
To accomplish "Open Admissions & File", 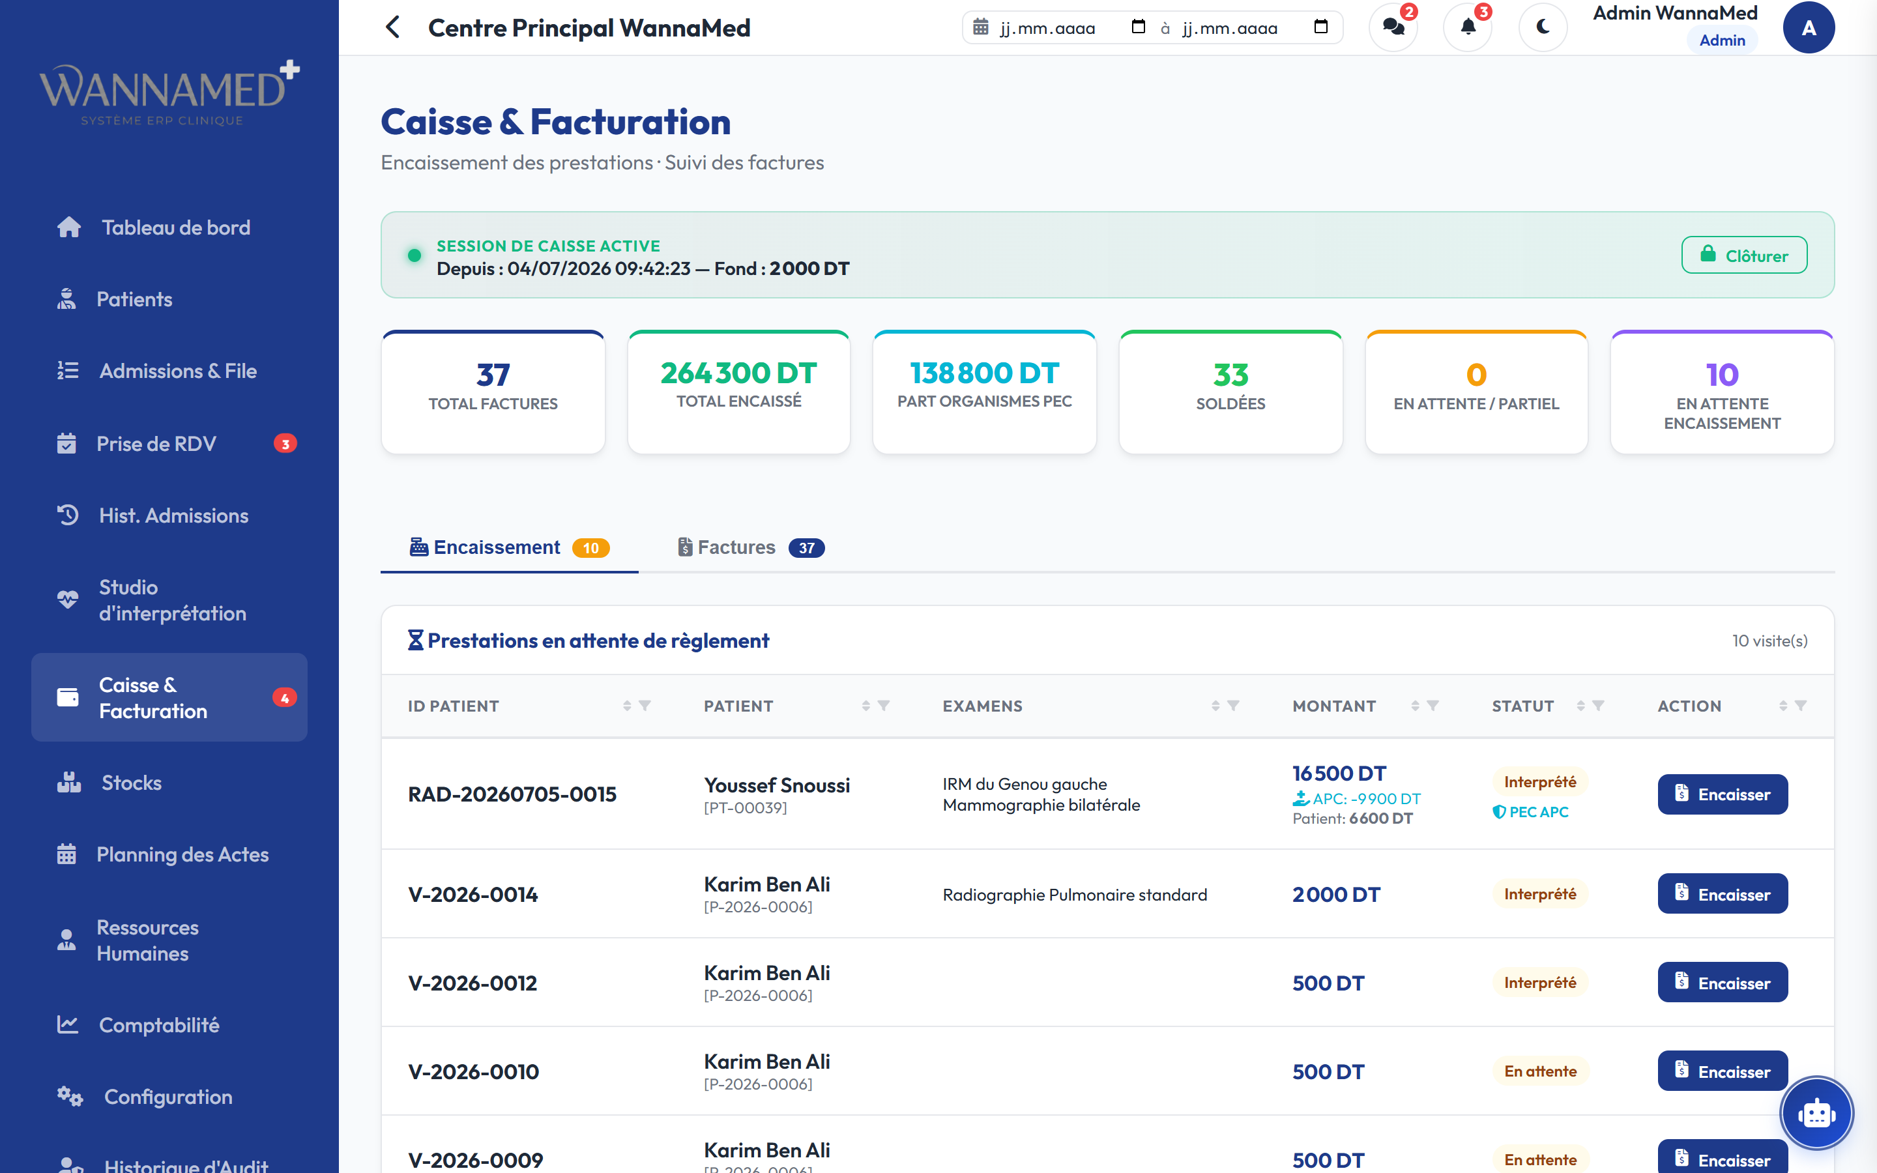I will click(169, 371).
